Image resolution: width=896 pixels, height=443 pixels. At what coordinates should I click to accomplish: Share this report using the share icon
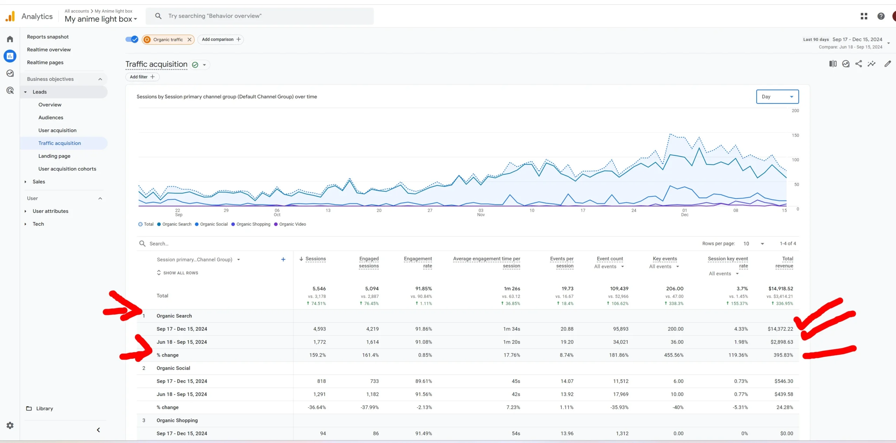click(x=859, y=64)
